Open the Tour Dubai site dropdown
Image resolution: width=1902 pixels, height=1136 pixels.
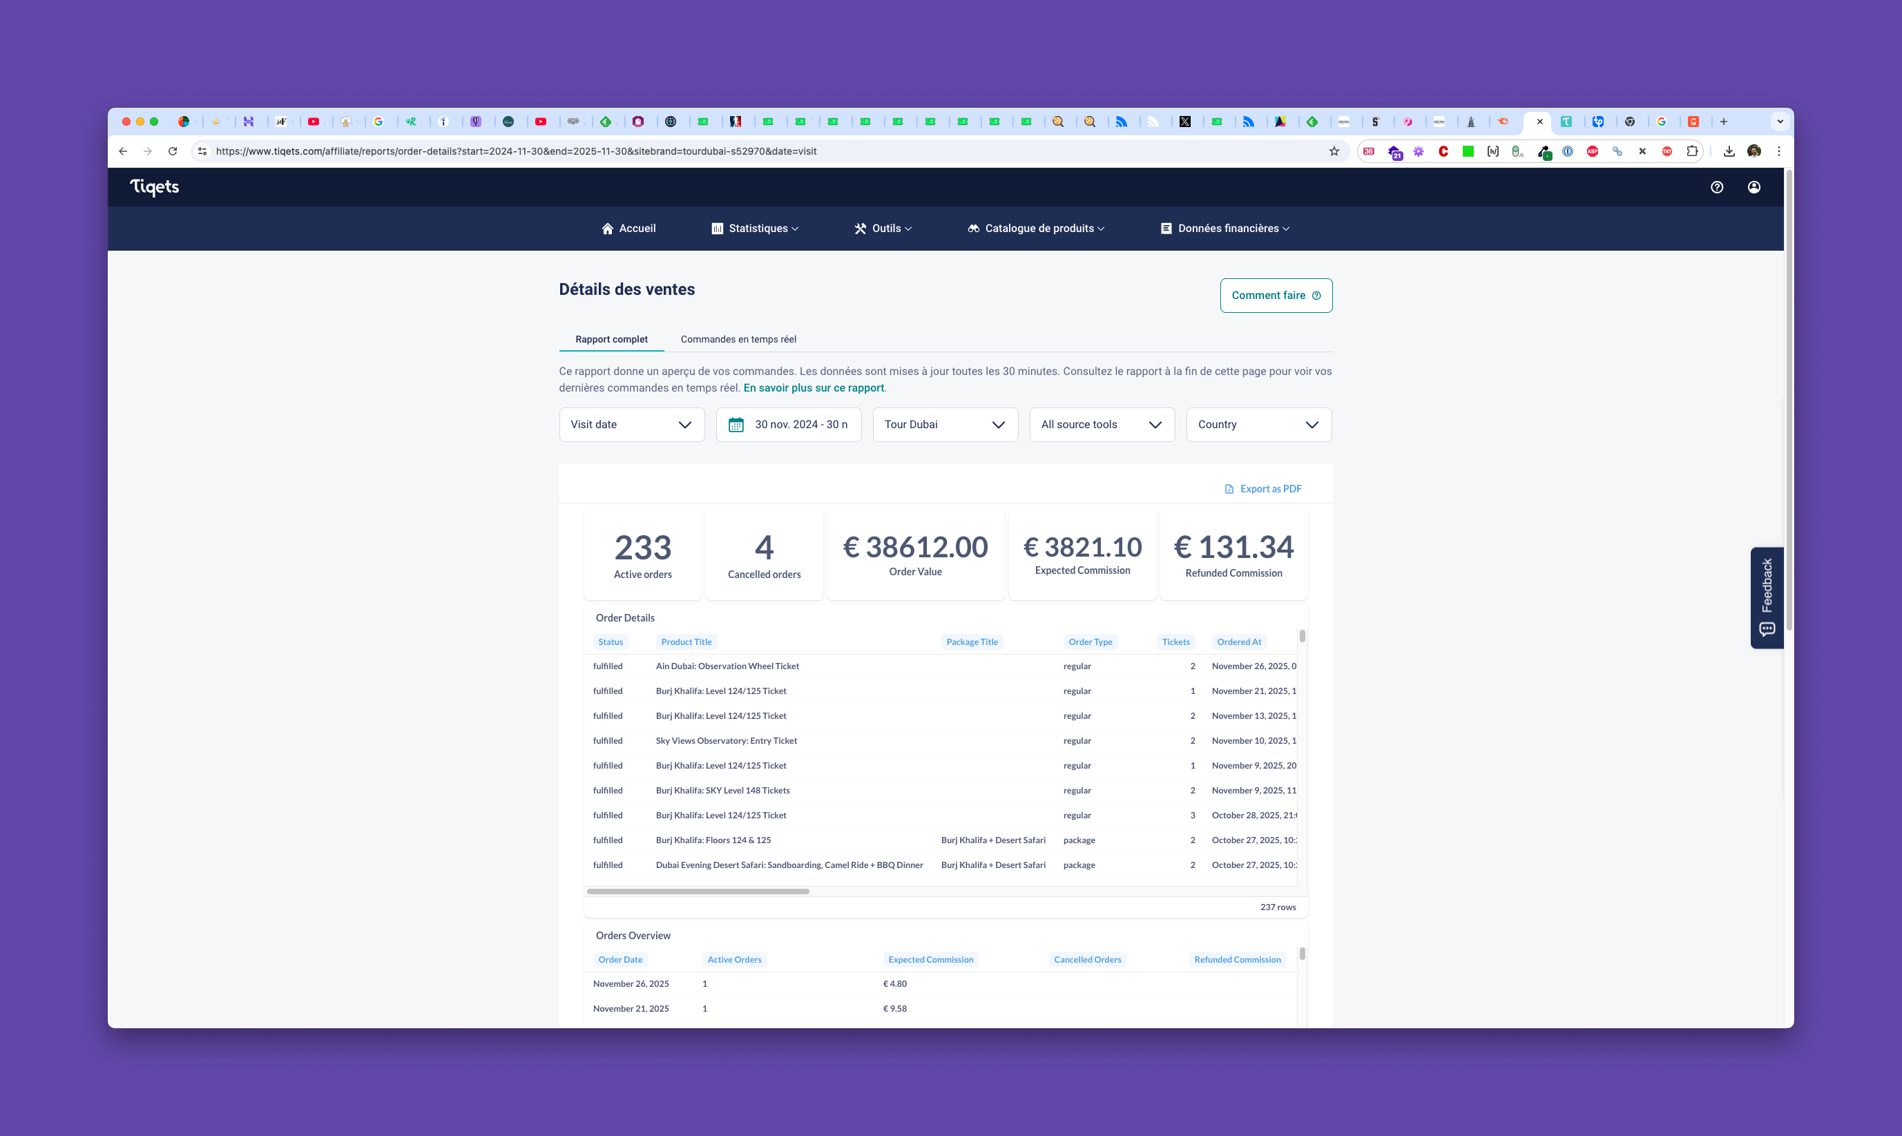click(945, 425)
